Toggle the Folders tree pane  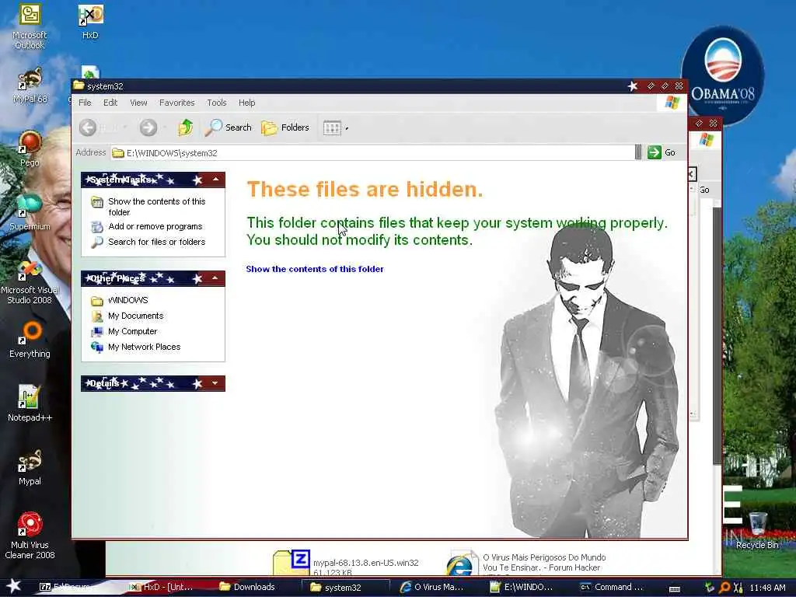click(x=285, y=127)
